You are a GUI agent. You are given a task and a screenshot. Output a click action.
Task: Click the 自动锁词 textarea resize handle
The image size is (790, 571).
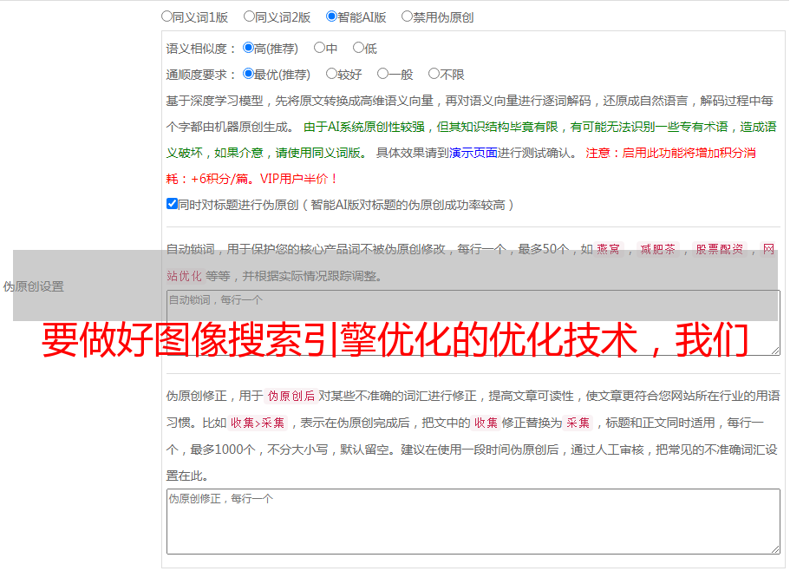[775, 351]
